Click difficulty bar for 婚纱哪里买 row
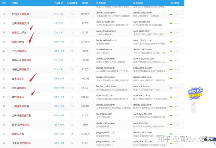 click(175, 97)
